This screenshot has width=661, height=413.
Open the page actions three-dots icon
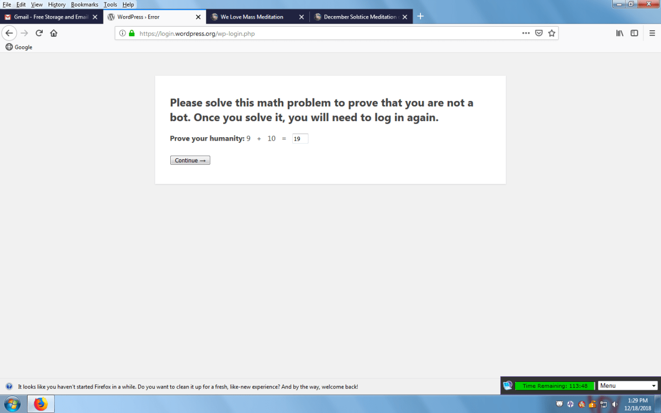tap(525, 33)
